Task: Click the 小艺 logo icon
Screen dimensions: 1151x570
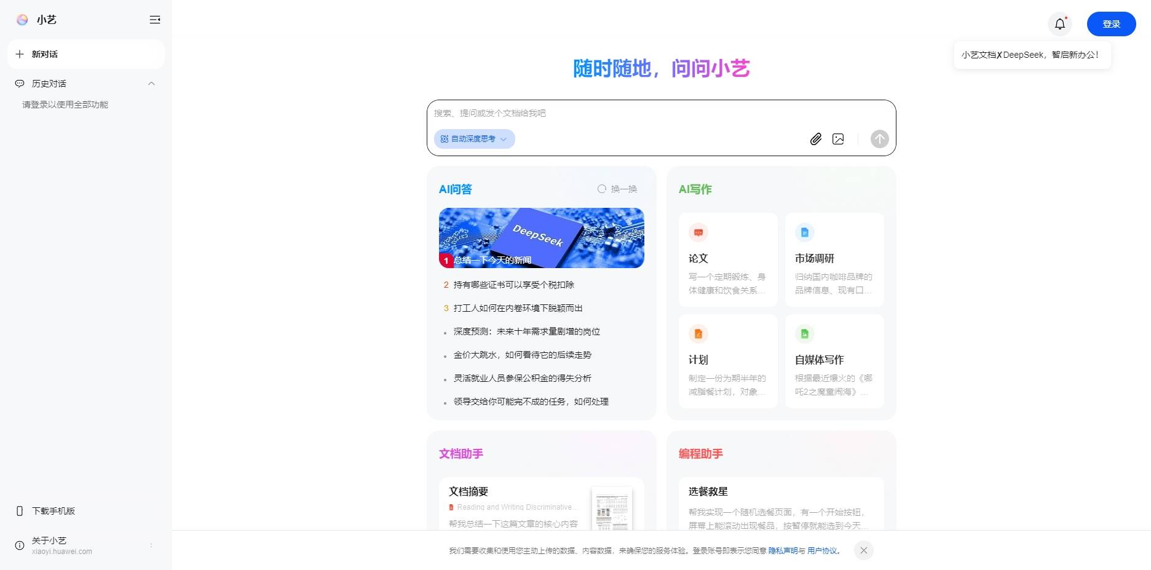Action: [22, 20]
